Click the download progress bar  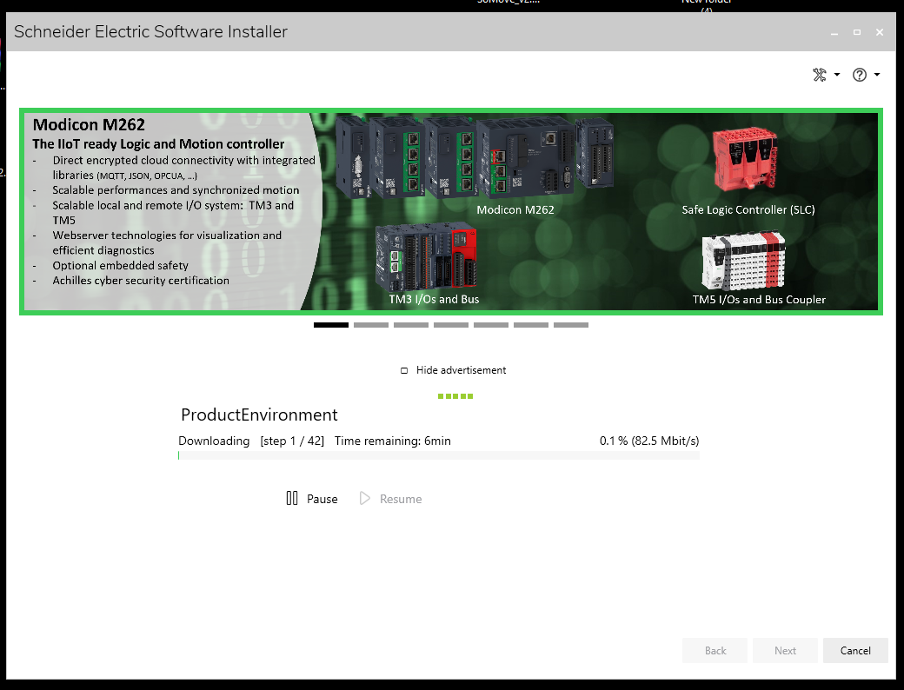tap(439, 455)
